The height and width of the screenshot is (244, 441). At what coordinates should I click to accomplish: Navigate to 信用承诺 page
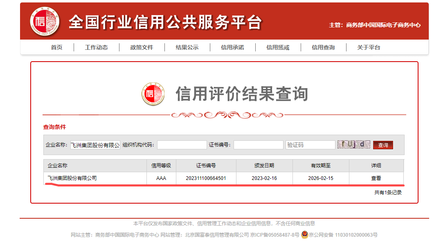[232, 47]
